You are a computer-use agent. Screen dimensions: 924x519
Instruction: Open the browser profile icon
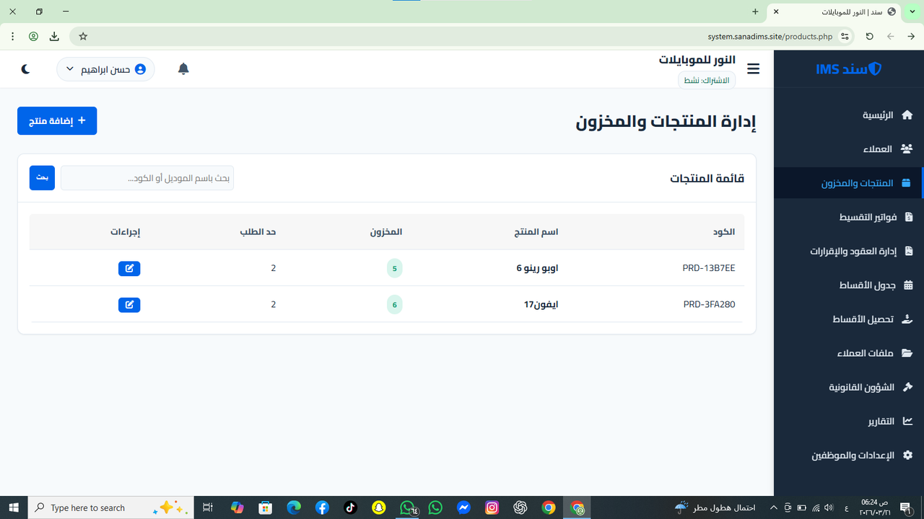[x=33, y=36]
